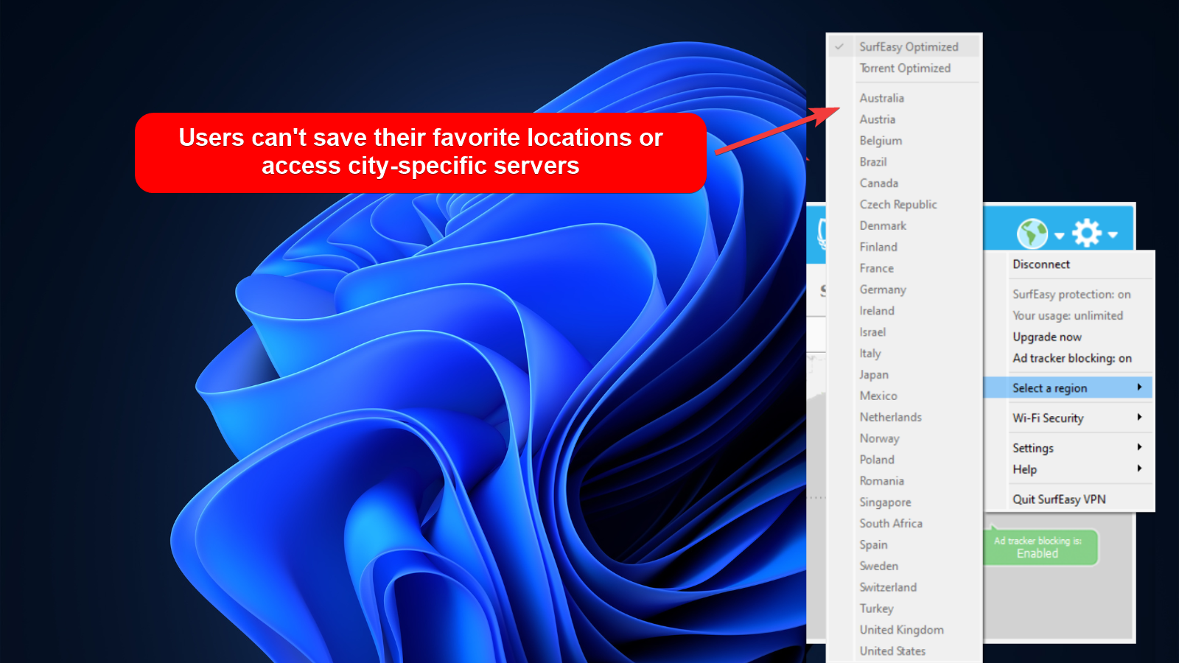Click the SurfEasy protection: on status
Screen dimensions: 1179x663
coord(1071,295)
